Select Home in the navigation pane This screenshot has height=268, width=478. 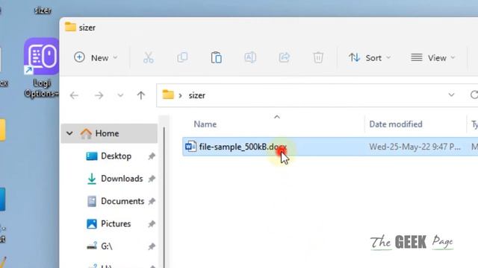(x=109, y=133)
